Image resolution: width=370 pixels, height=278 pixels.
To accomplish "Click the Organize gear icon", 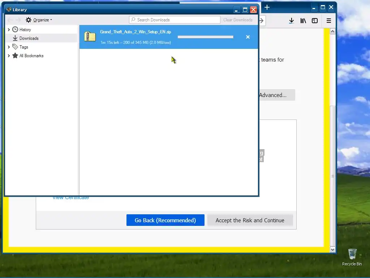I will [x=29, y=20].
